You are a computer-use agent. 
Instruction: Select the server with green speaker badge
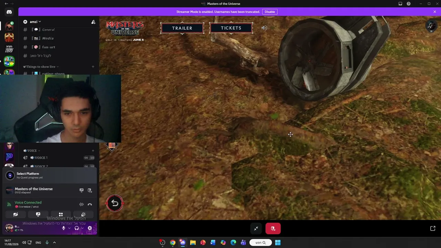(9, 25)
